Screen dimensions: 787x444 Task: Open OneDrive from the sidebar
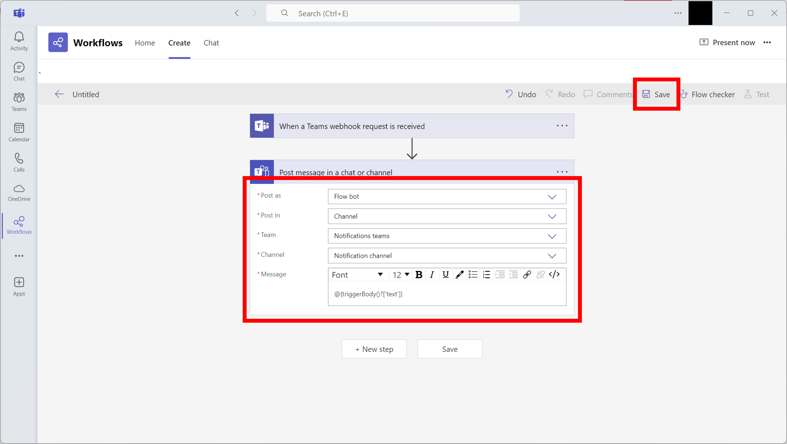click(x=19, y=193)
